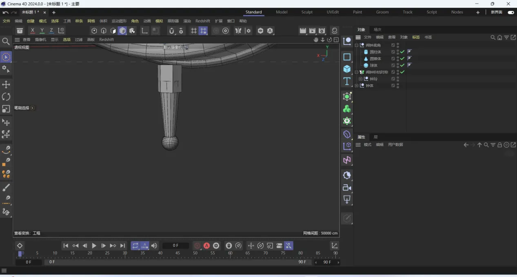Screen dimensions: 517x277
Task: Open the timeline curve editor icon
Action: pyautogui.click(x=334, y=246)
